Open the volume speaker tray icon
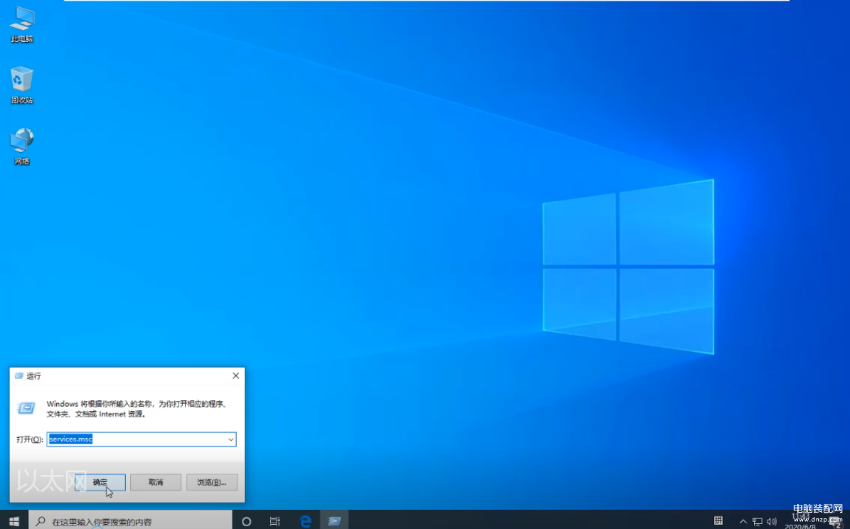This screenshot has height=529, width=850. click(771, 521)
